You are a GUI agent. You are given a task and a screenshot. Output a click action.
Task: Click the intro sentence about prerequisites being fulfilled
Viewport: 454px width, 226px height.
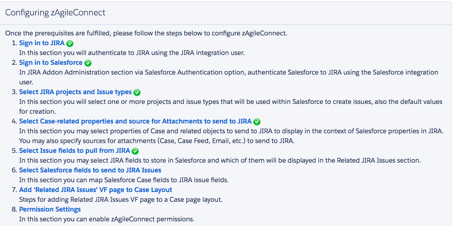coord(146,33)
